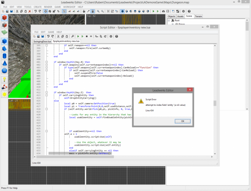Click the sun directional light icon

[4, 94]
